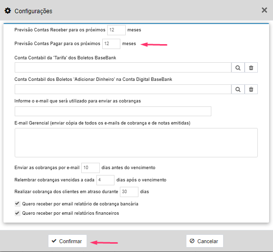The width and height of the screenshot is (273, 252).
Task: Click text 'dias após o vencimento'
Action: click(x=141, y=180)
